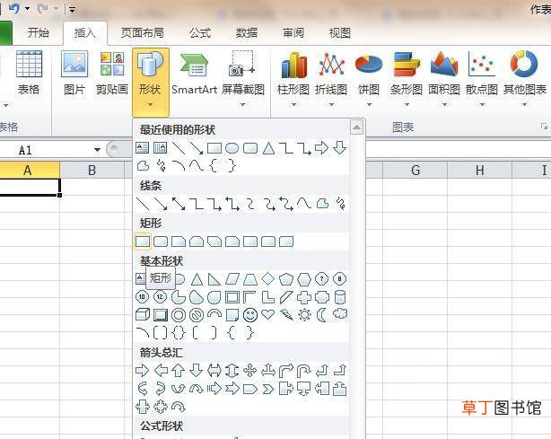Switch to the 视图 tab
The width and height of the screenshot is (551, 439).
tap(340, 33)
